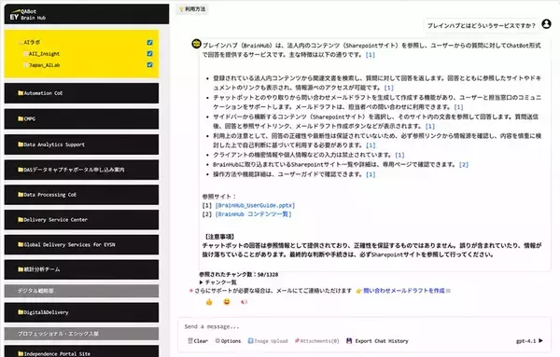Uncheck the AIラボ checkbox
Viewport: 560px width, 357px height.
click(149, 43)
